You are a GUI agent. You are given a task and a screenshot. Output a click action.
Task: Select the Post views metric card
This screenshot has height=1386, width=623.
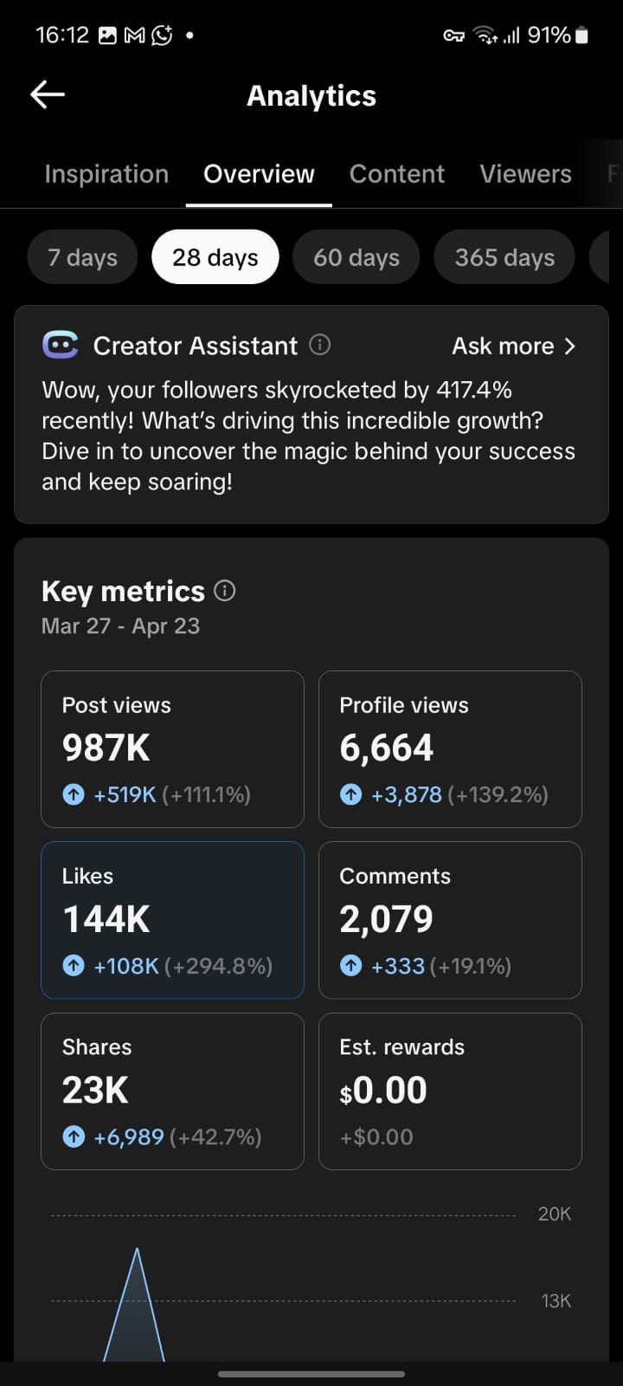pos(172,748)
